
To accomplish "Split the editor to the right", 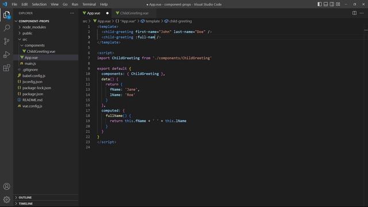I will (x=354, y=13).
